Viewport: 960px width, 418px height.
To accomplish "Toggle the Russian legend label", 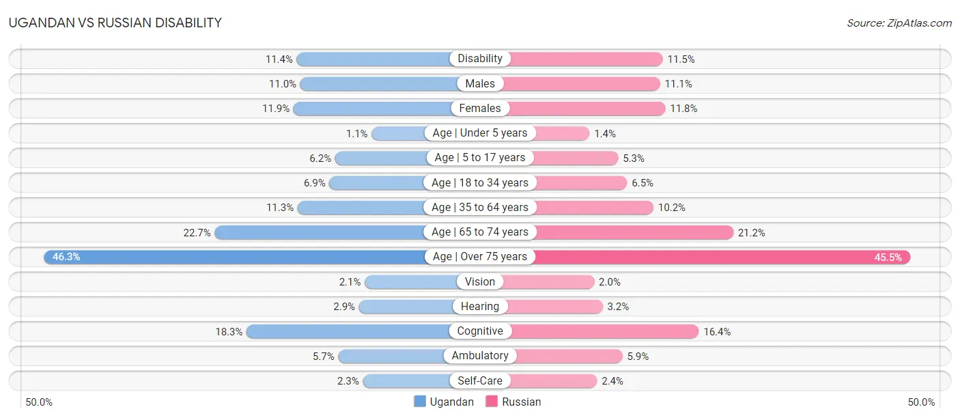I will (x=521, y=402).
